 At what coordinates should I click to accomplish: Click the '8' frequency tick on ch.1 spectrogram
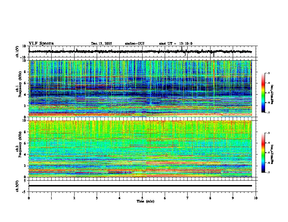pos(25,72)
